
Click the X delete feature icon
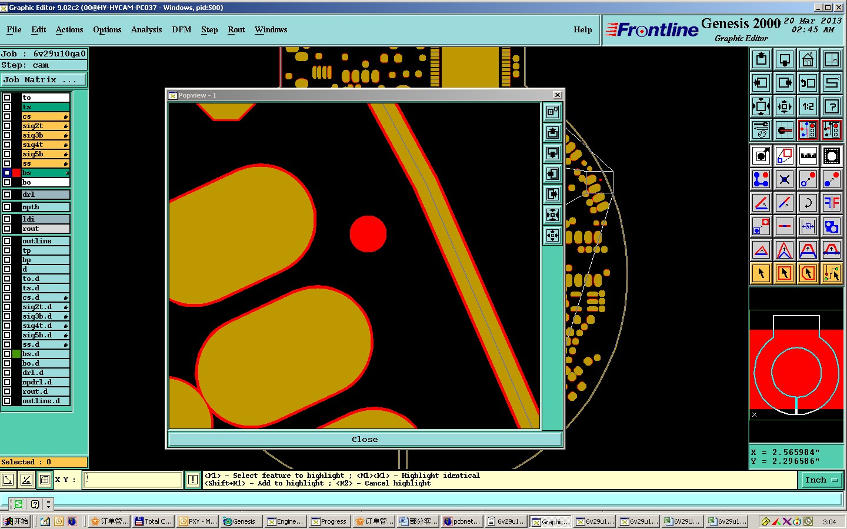pyautogui.click(x=785, y=179)
